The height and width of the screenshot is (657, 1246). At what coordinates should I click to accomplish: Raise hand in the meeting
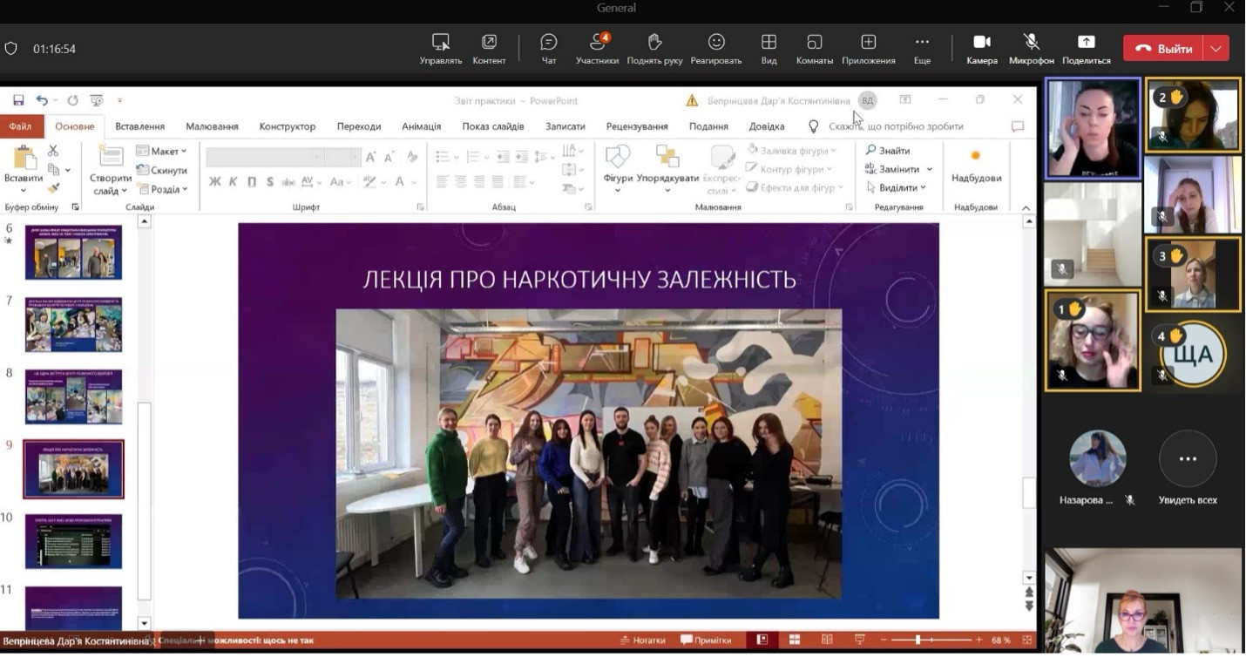[654, 49]
